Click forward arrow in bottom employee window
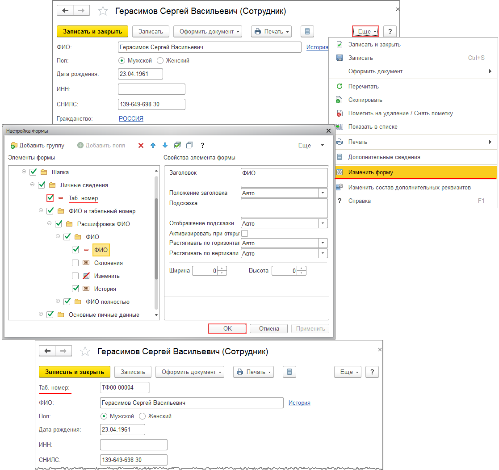This screenshot has width=499, height=470. [x=63, y=351]
